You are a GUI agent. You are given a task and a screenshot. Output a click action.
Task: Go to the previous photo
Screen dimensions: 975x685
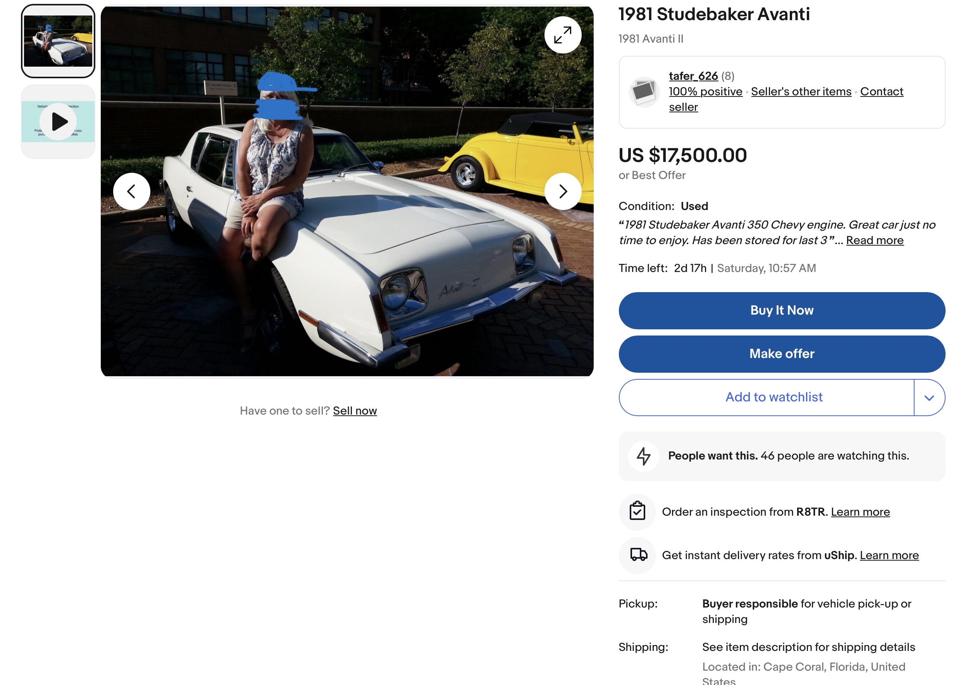[x=132, y=191]
